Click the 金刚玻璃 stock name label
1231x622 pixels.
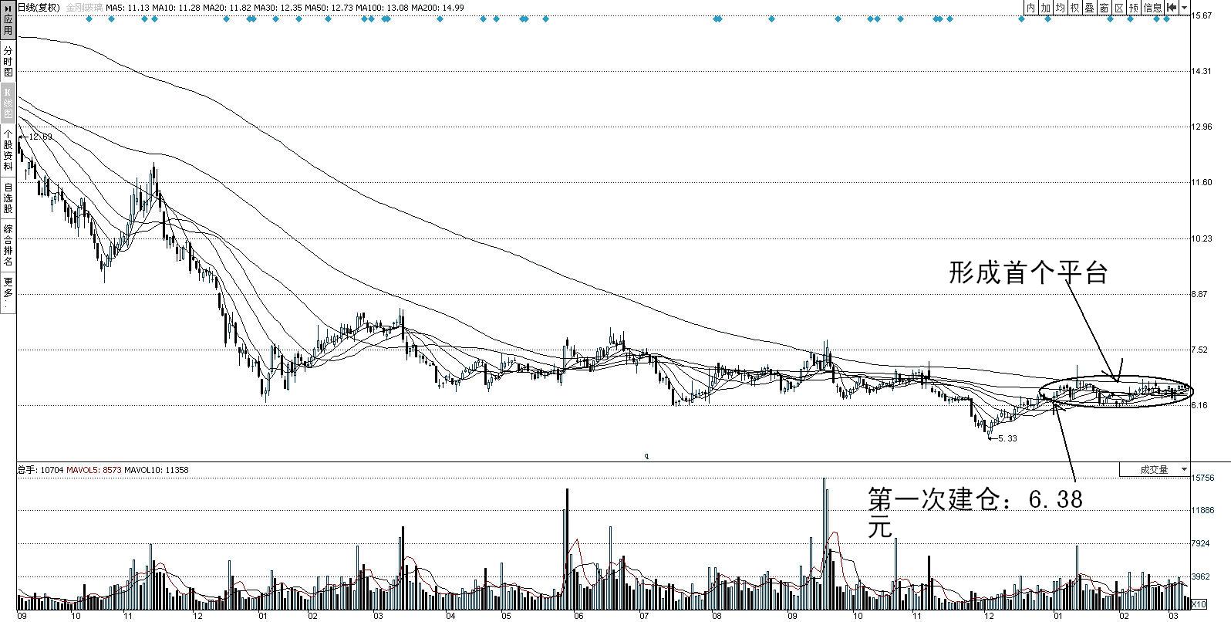(x=83, y=7)
